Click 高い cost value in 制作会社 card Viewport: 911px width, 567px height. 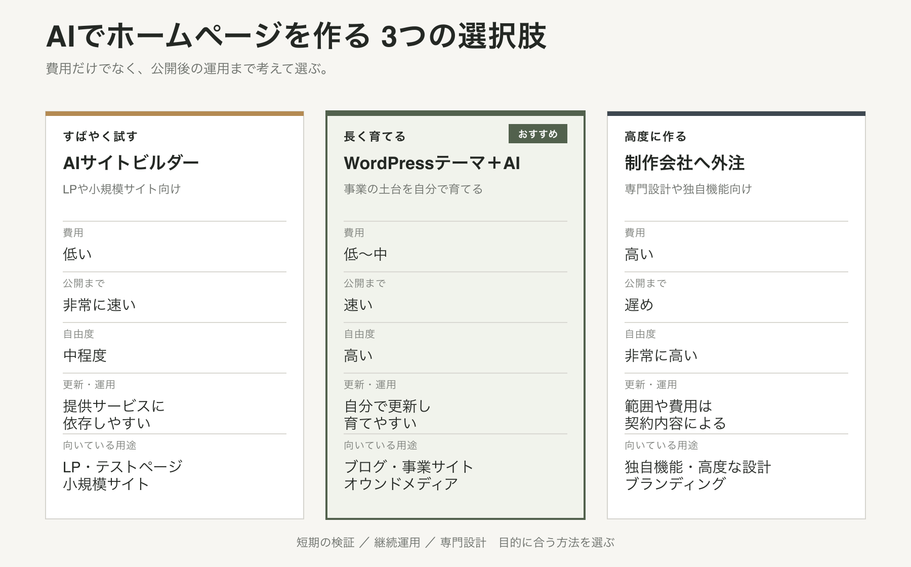click(639, 254)
